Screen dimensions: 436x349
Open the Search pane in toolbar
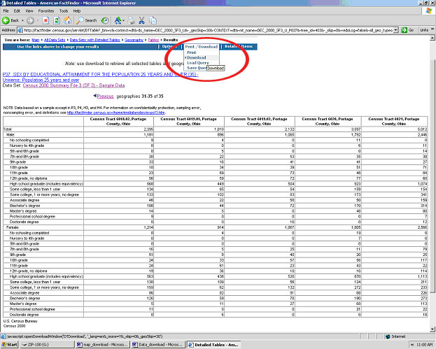pyautogui.click(x=87, y=20)
